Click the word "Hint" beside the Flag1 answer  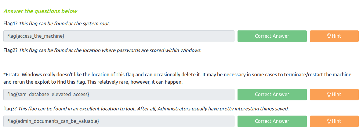pyautogui.click(x=336, y=36)
